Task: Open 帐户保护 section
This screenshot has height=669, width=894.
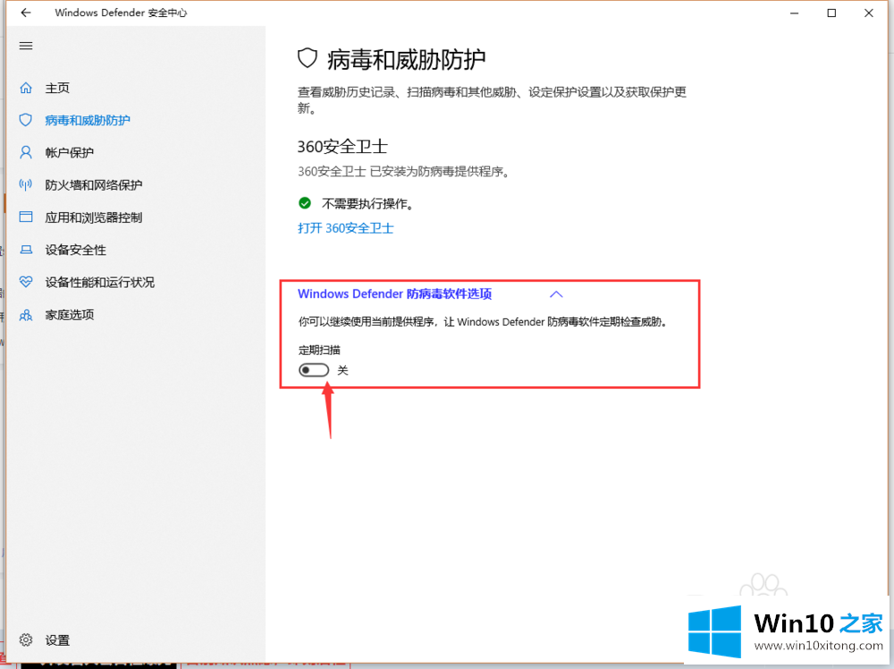Action: coord(69,153)
